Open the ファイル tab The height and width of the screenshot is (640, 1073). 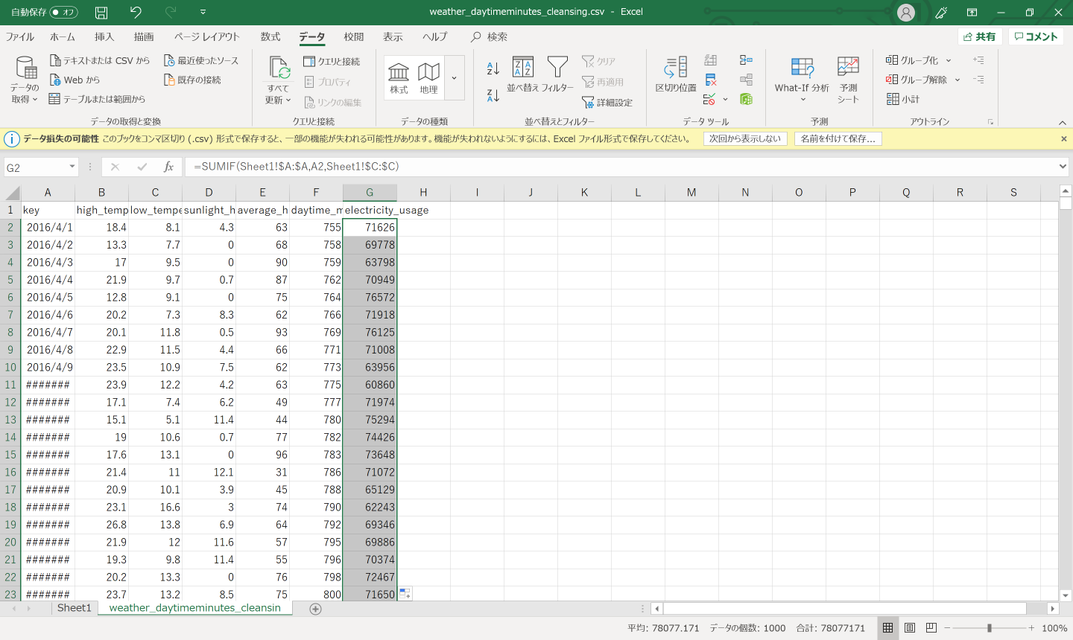point(20,36)
